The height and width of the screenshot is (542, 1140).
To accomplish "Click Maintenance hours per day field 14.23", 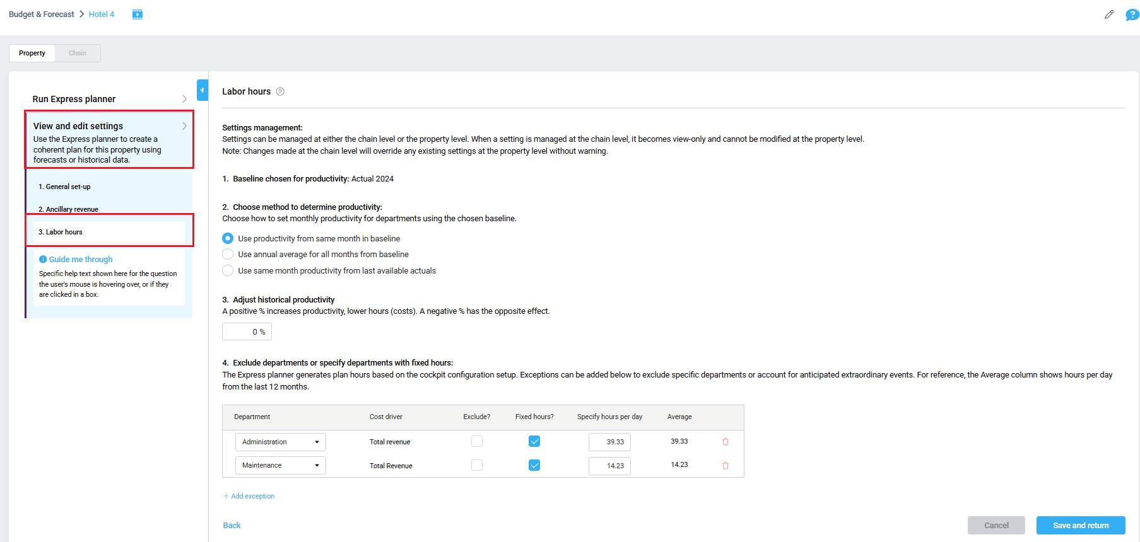I will (x=609, y=466).
